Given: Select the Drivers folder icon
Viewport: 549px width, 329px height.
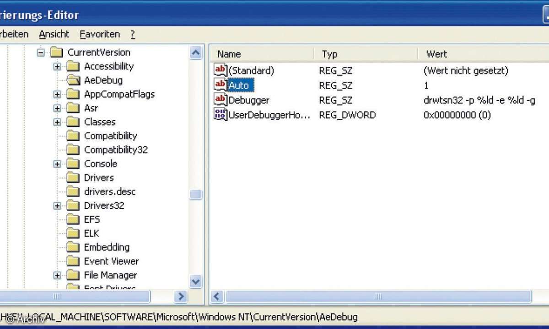Looking at the screenshot, I should (x=73, y=177).
